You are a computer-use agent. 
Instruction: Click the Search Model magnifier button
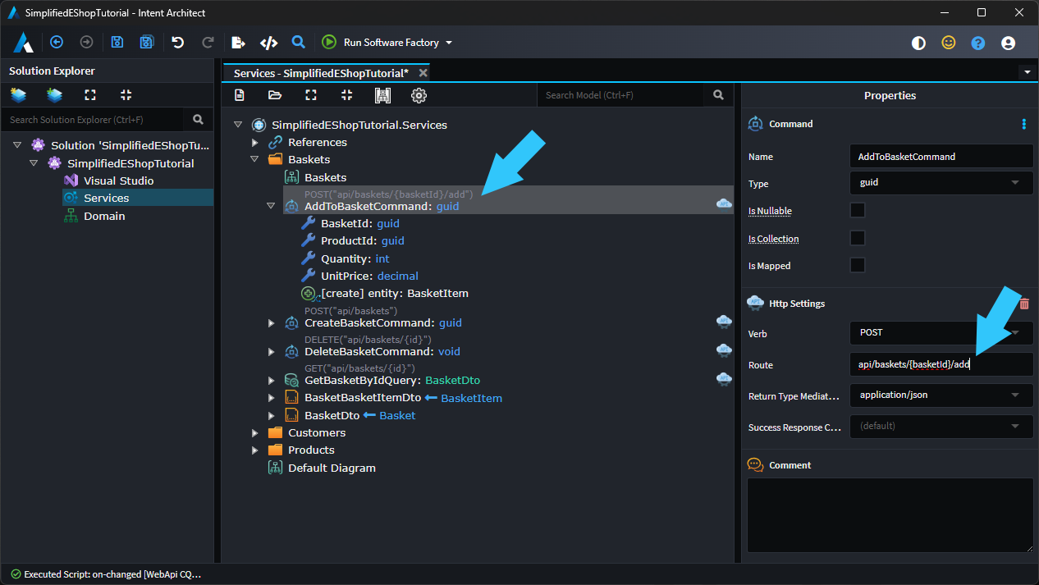pyautogui.click(x=718, y=95)
